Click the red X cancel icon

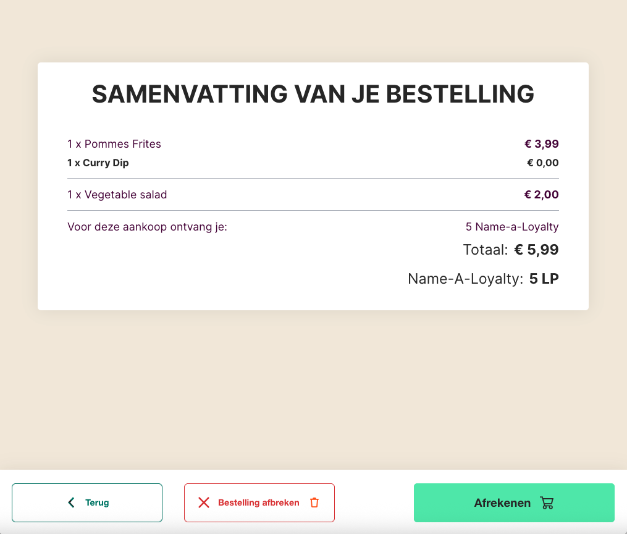[204, 502]
